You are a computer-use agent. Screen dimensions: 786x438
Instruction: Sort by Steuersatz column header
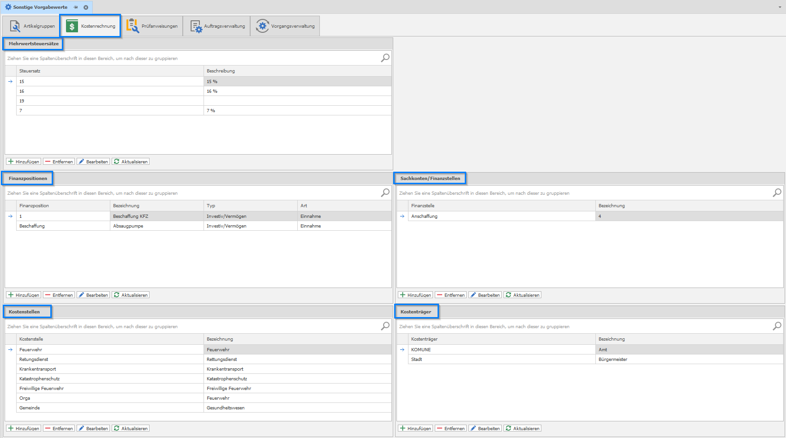pos(110,71)
